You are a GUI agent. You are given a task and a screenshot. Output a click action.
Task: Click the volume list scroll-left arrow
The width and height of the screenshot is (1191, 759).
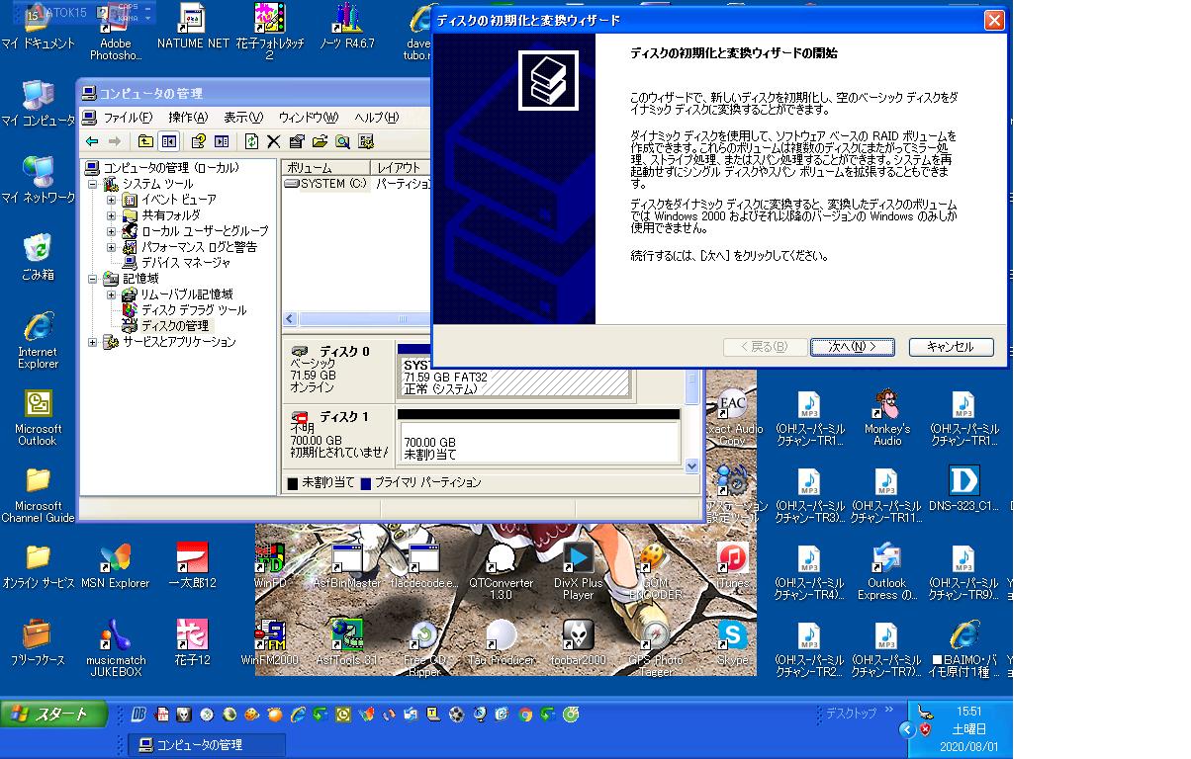click(291, 319)
